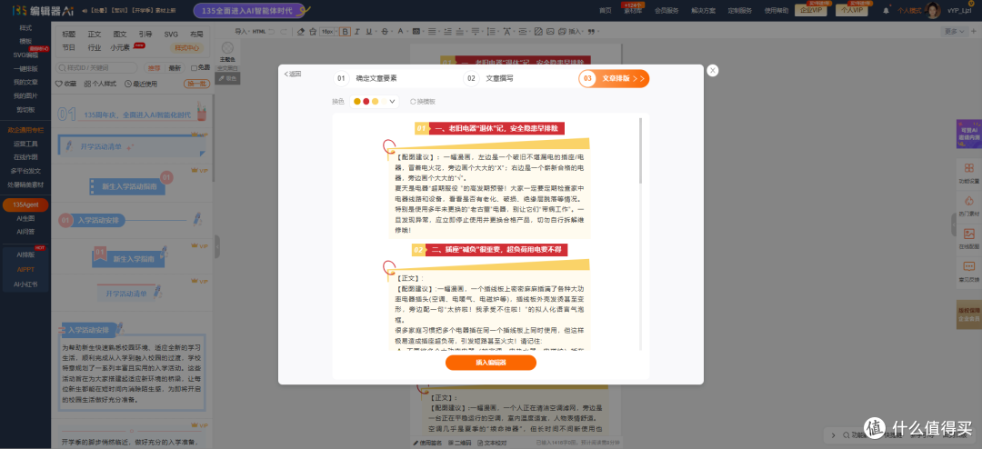Open 素材库 in top navigation

coord(632,11)
